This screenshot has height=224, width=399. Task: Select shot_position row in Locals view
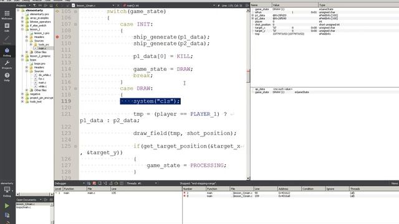[325, 25]
